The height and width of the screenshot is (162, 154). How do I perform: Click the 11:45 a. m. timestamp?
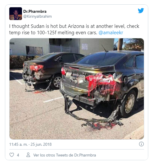click(x=19, y=144)
